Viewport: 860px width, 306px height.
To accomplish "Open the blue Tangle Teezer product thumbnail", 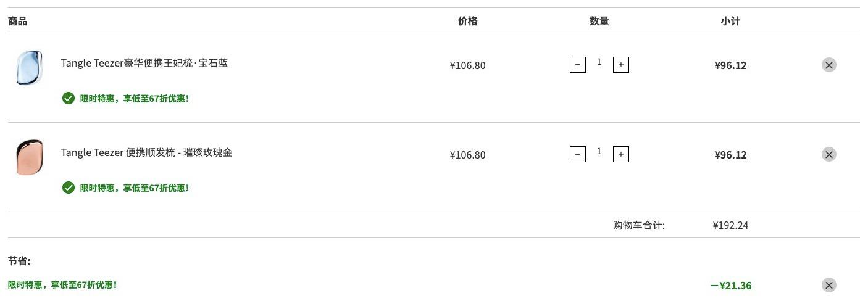I will coord(29,67).
